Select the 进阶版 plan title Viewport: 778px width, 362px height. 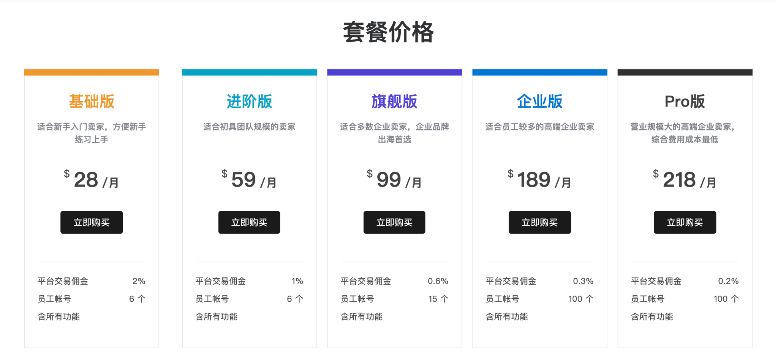point(249,101)
